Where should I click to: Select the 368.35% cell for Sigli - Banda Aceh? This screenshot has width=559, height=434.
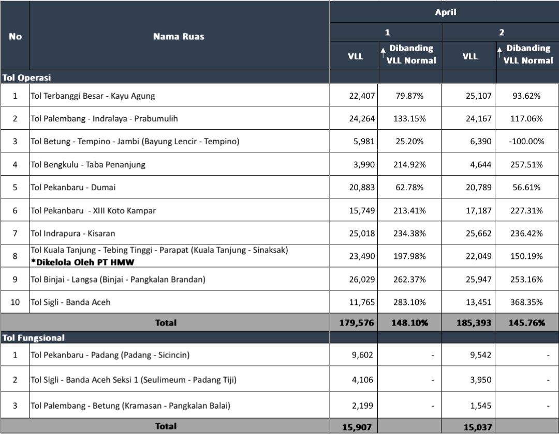tap(527, 302)
